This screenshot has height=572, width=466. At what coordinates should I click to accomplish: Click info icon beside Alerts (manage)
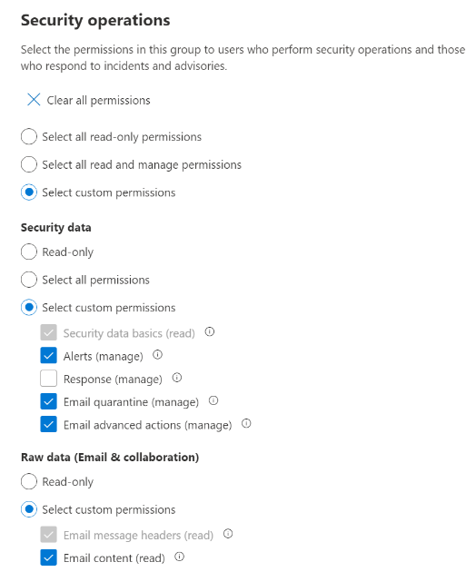tap(157, 355)
